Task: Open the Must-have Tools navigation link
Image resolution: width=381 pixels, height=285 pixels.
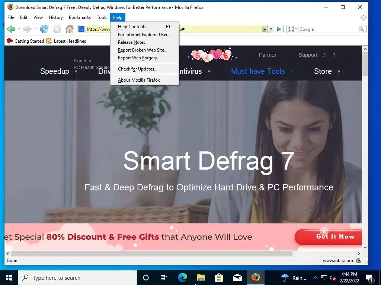Action: click(258, 71)
